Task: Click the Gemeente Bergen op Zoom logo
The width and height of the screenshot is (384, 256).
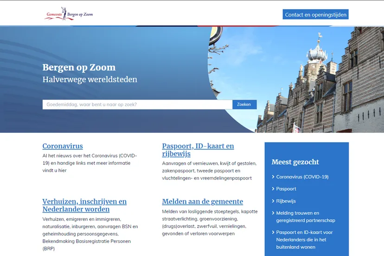Action: click(69, 14)
